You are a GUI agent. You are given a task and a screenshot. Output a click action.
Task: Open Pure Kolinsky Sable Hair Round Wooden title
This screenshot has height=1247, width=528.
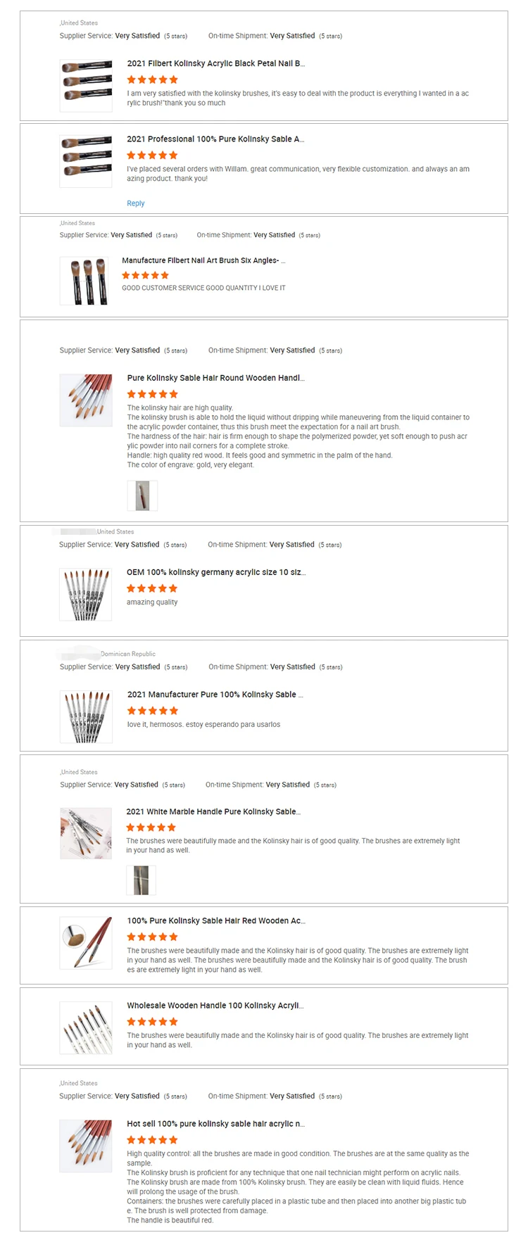tap(215, 378)
